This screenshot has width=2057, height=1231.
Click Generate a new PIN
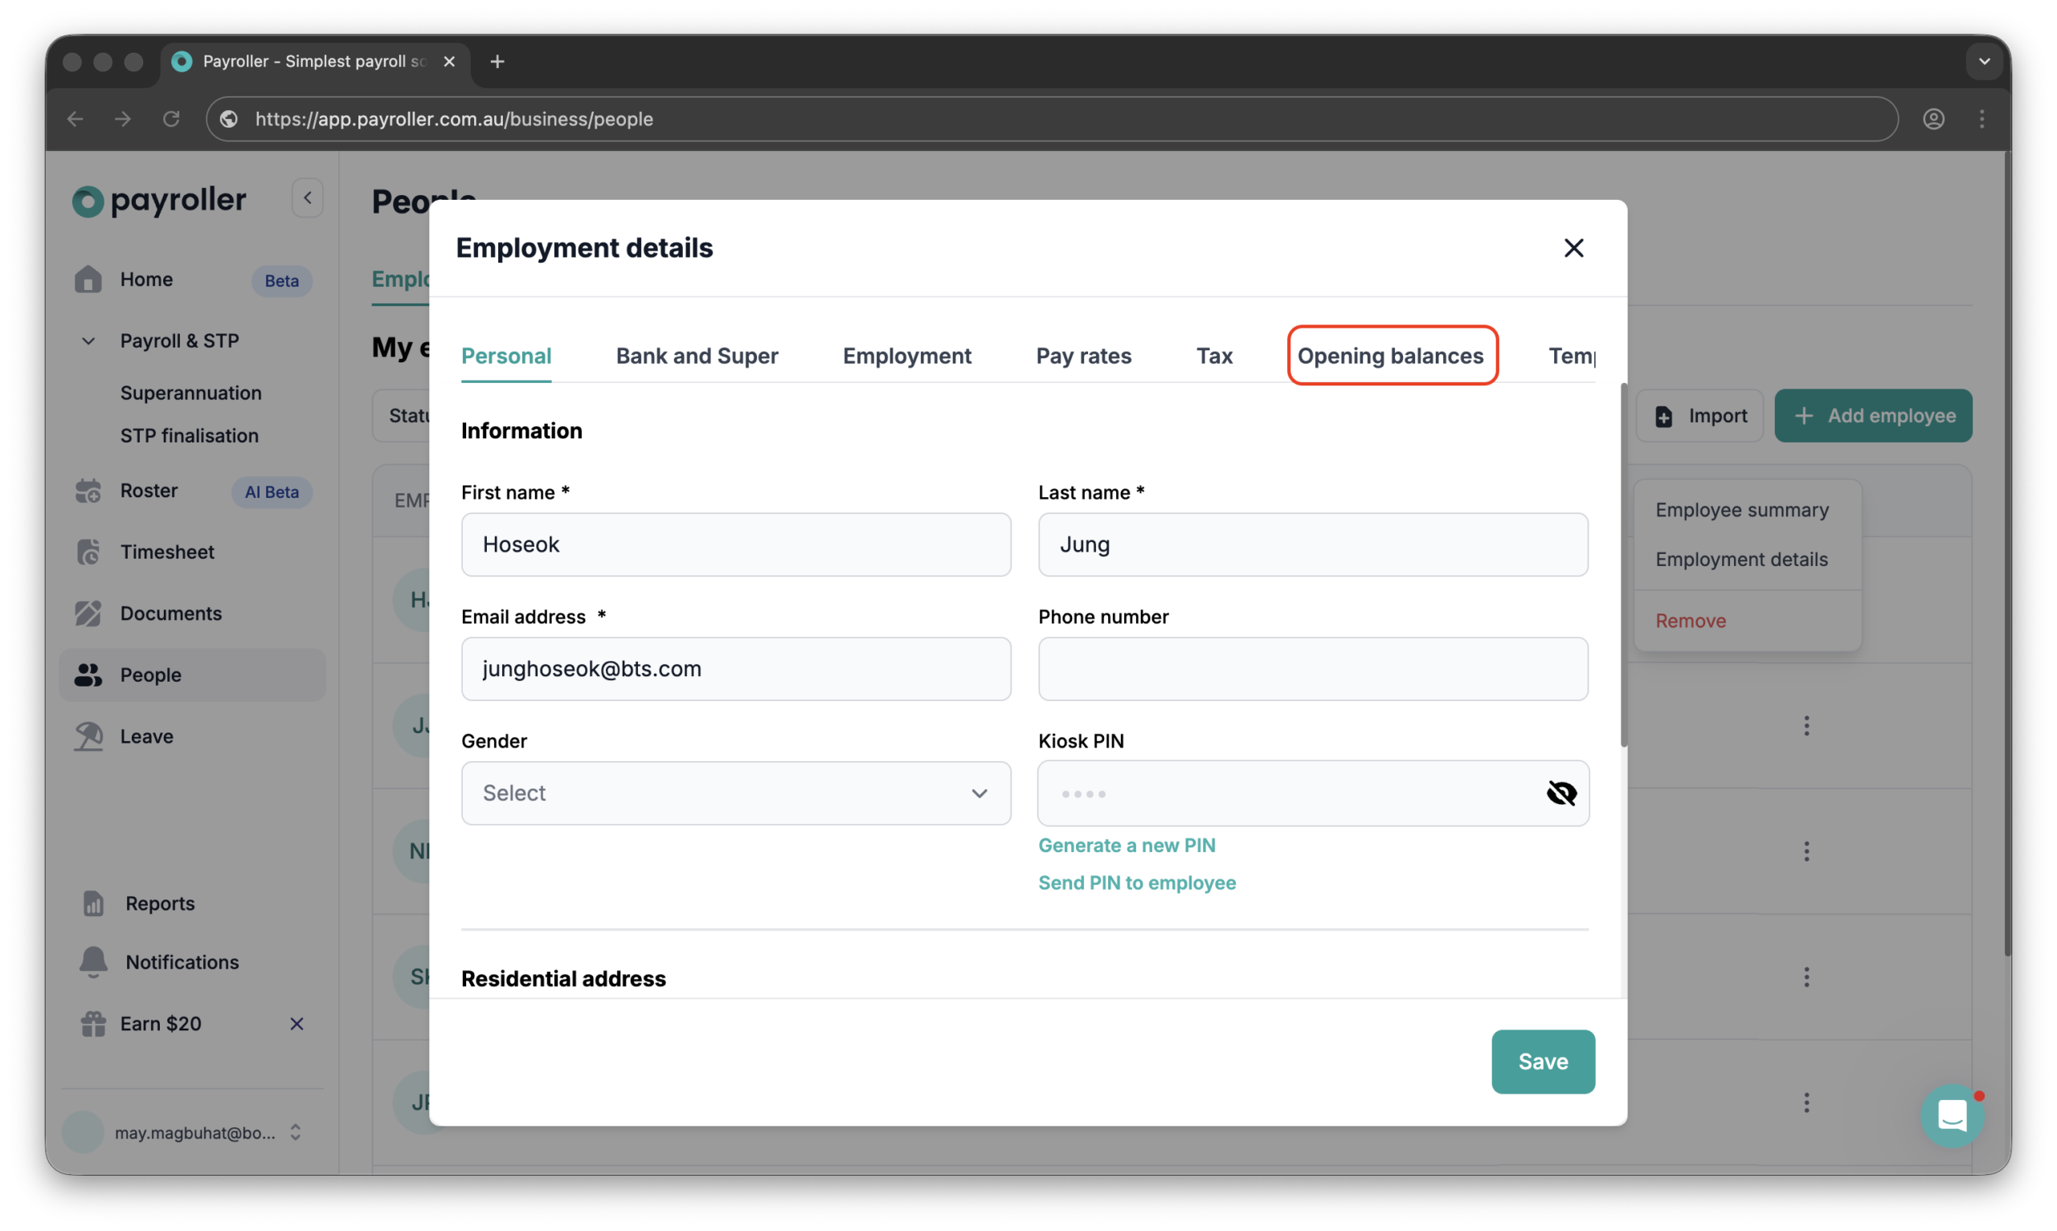[x=1126, y=845]
